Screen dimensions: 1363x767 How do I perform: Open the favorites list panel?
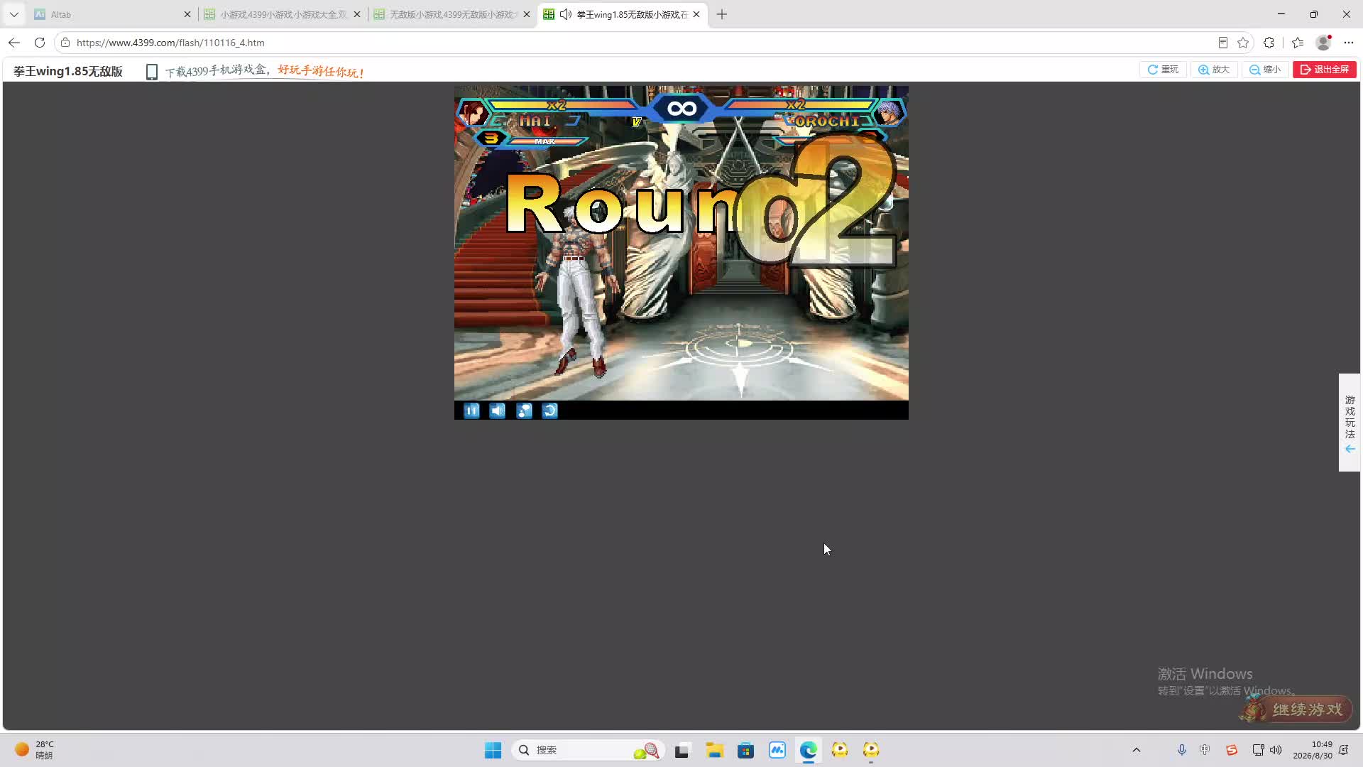pos(1298,43)
